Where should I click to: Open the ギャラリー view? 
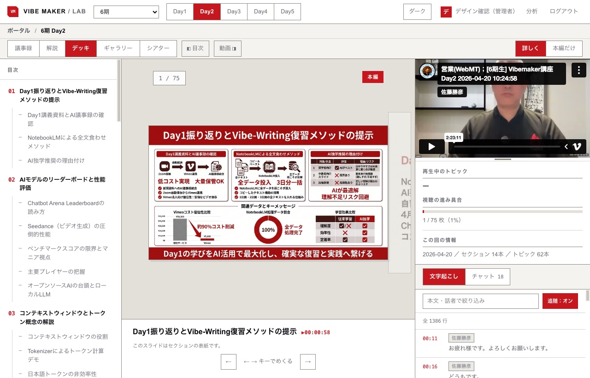pyautogui.click(x=118, y=48)
